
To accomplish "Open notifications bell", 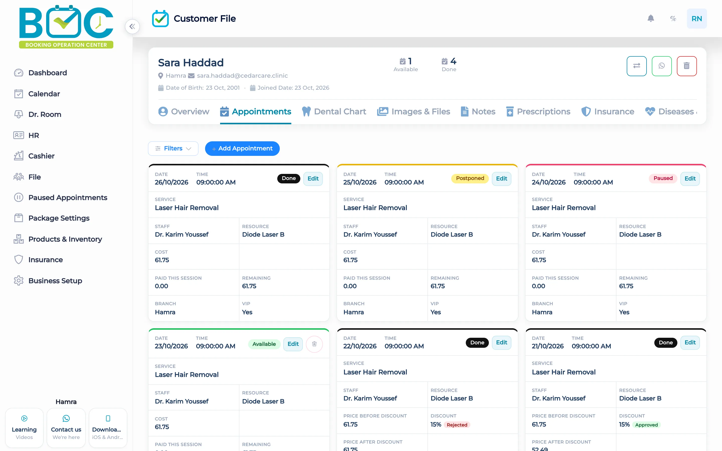I will [651, 19].
